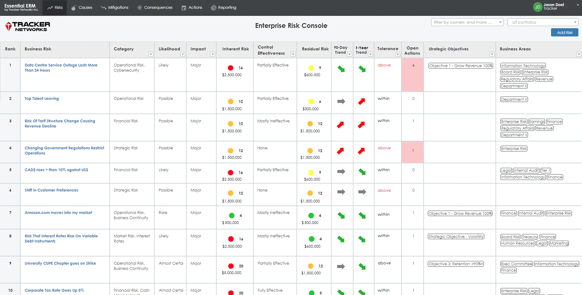The height and width of the screenshot is (295, 582).
Task: Open the Mitigations menu
Action: coord(115,8)
